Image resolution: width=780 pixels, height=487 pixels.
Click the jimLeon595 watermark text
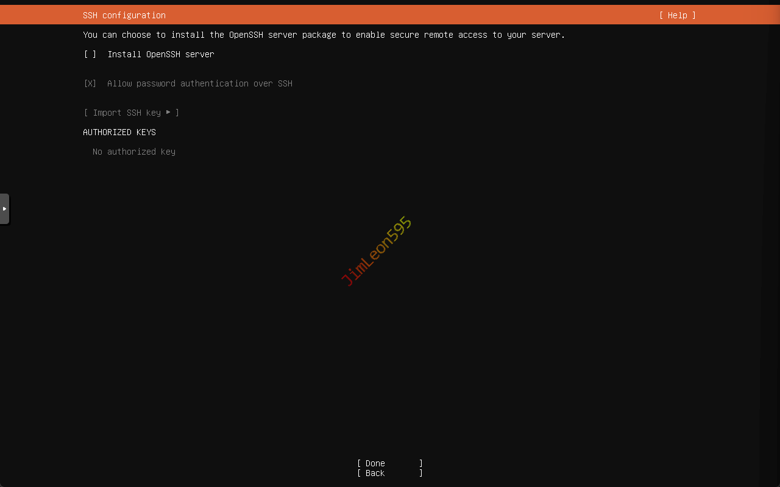click(x=376, y=251)
